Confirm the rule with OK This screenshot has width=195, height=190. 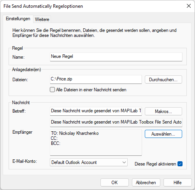click(114, 183)
